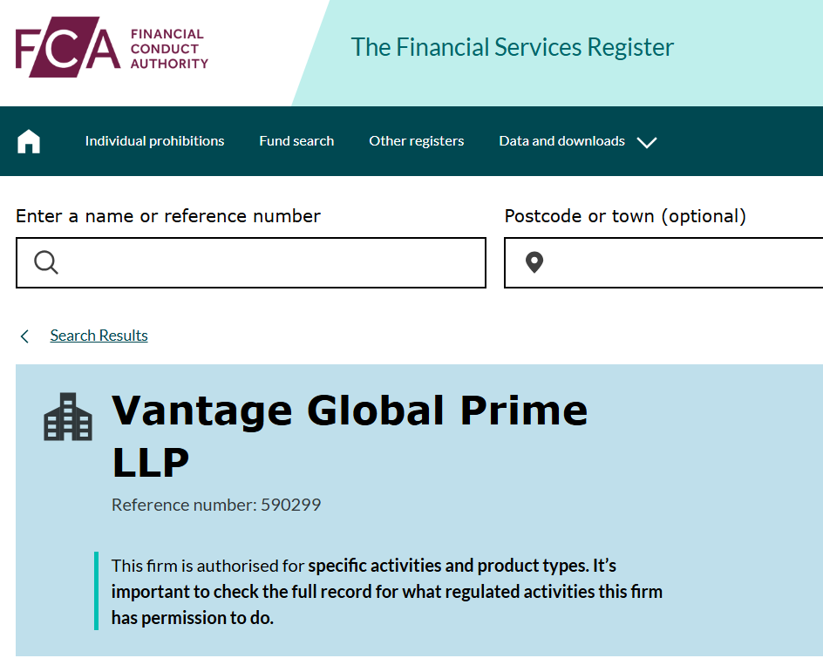This screenshot has width=823, height=665.
Task: Go to Fund search
Action: (x=296, y=141)
